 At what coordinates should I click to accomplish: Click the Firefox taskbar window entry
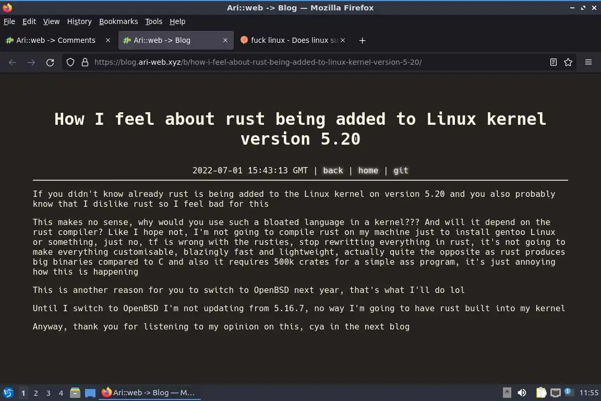coord(150,393)
